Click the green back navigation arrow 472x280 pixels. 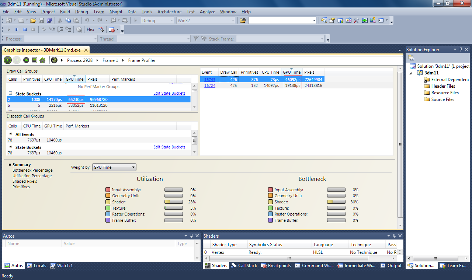pyautogui.click(x=7, y=60)
